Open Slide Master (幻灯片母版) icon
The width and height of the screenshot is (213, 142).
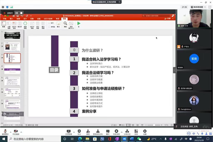click(x=32, y=25)
